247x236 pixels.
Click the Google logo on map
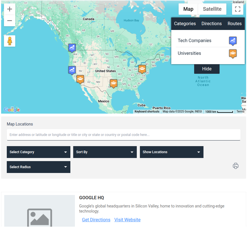point(12,109)
